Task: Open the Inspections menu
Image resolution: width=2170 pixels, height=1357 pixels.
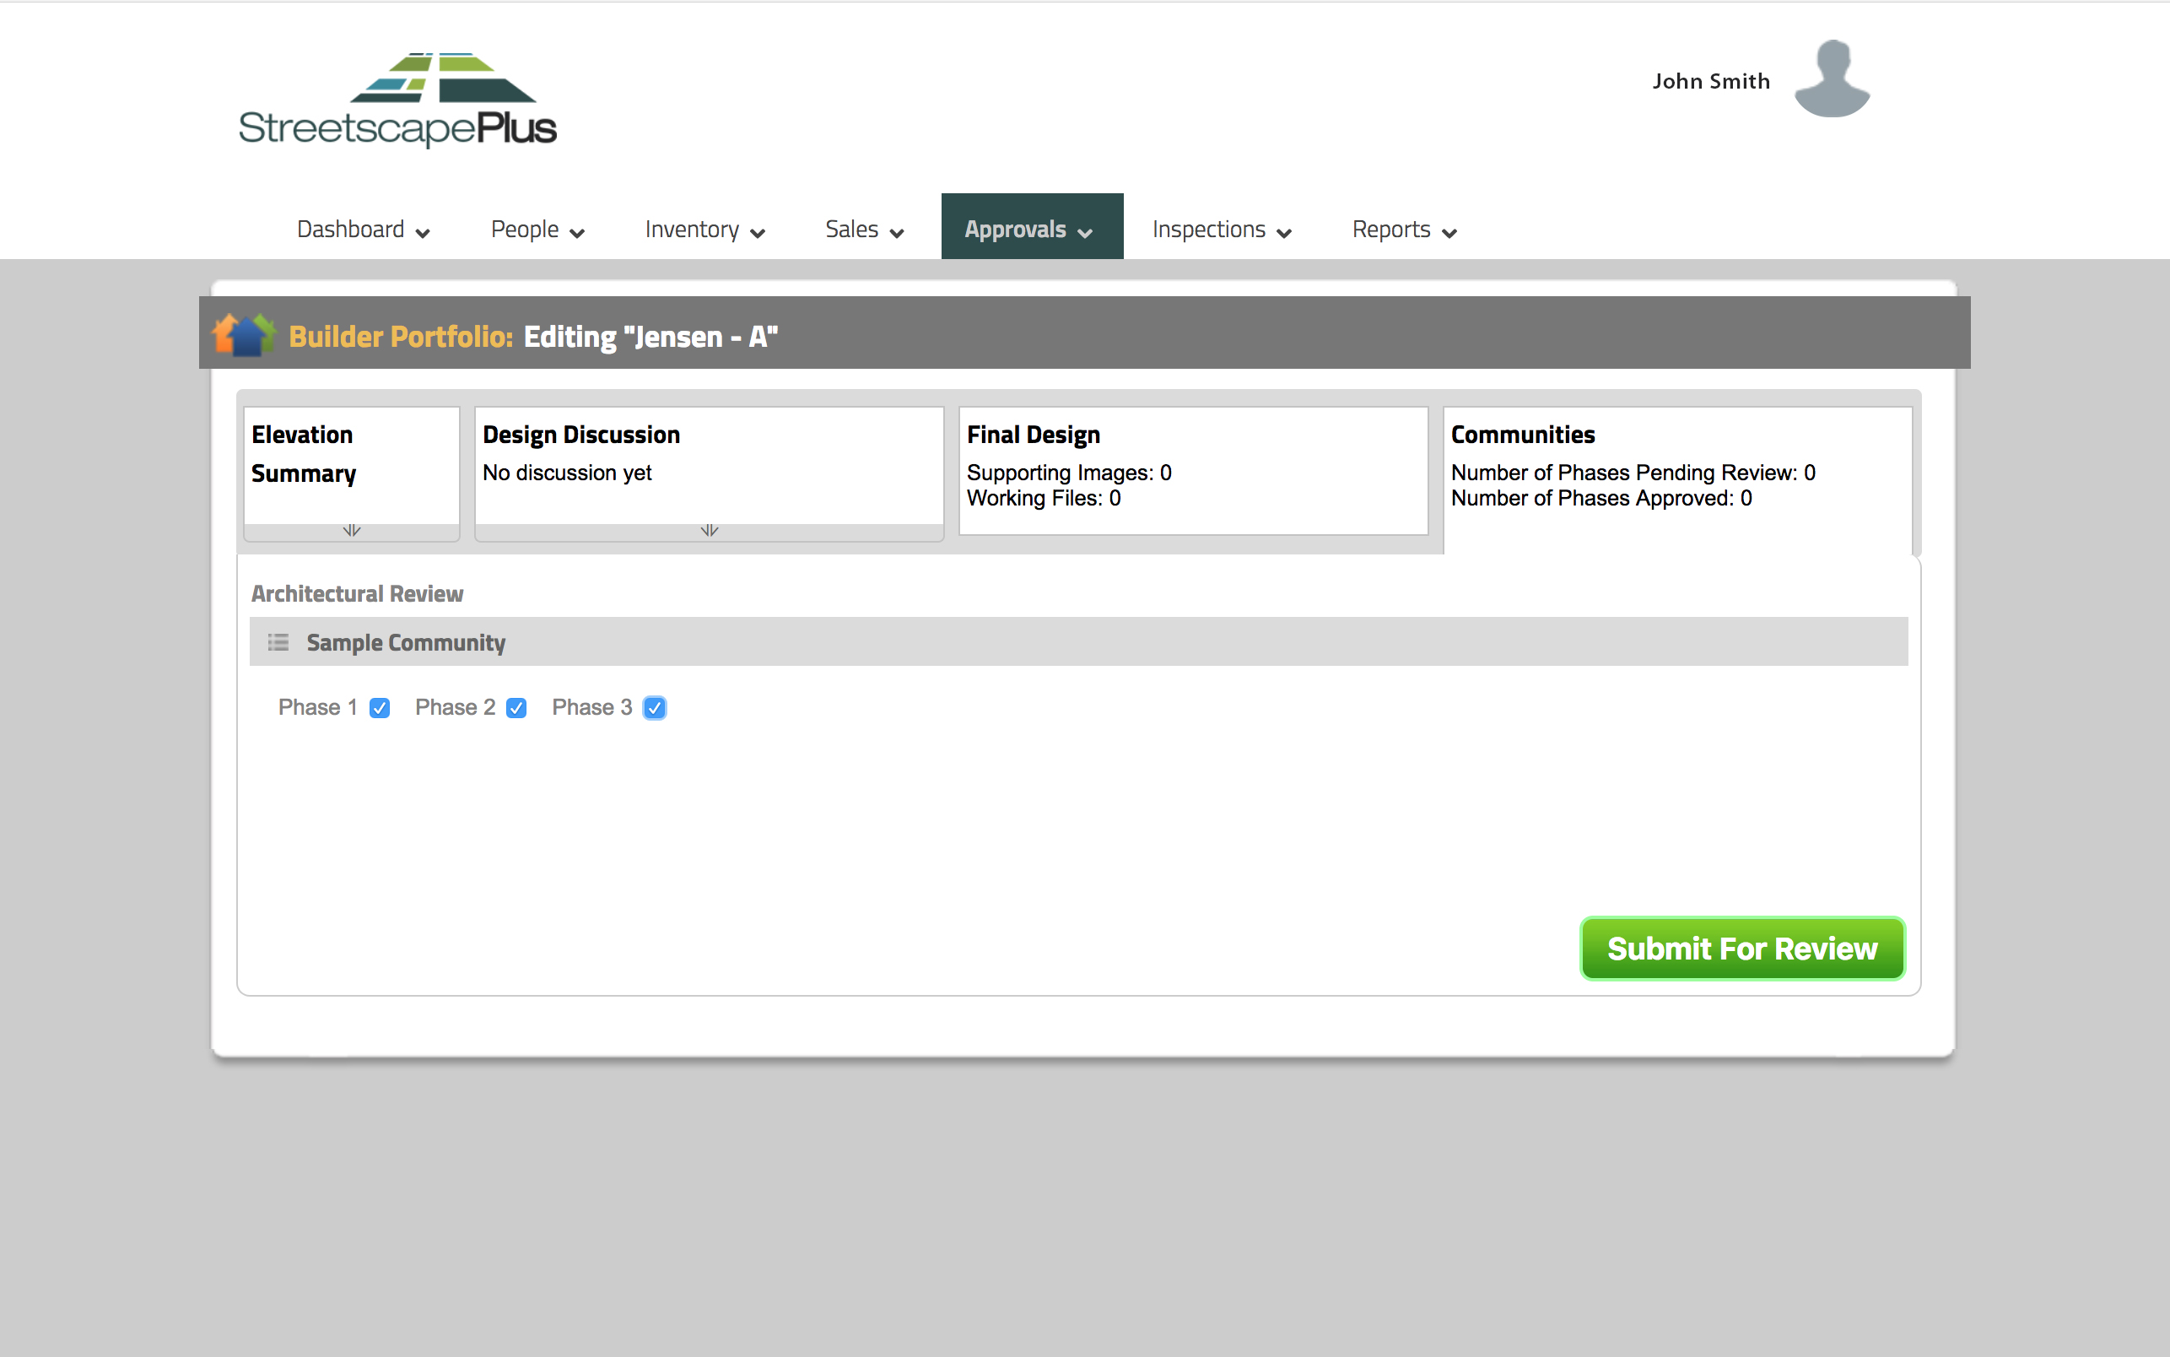Action: tap(1221, 230)
